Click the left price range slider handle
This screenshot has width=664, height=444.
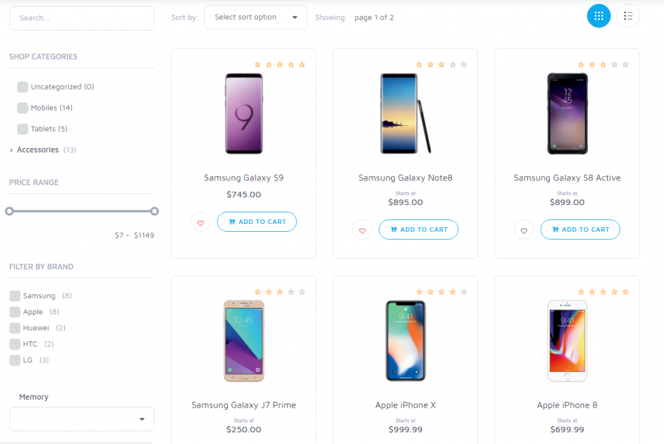10,211
